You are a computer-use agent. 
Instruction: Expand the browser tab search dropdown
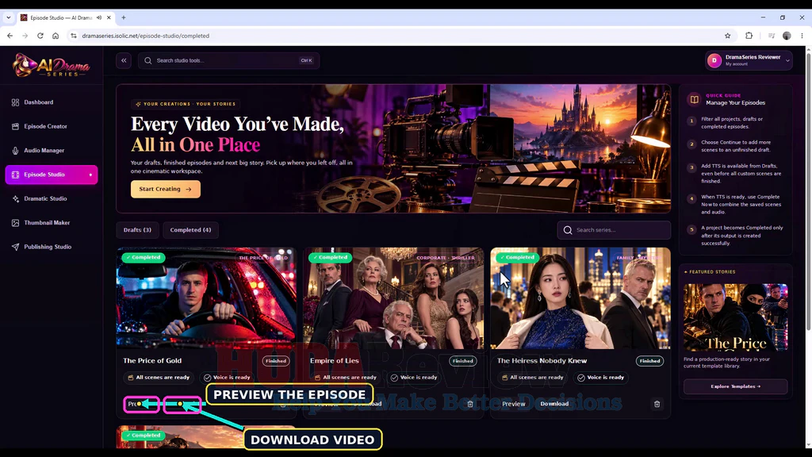tap(8, 17)
